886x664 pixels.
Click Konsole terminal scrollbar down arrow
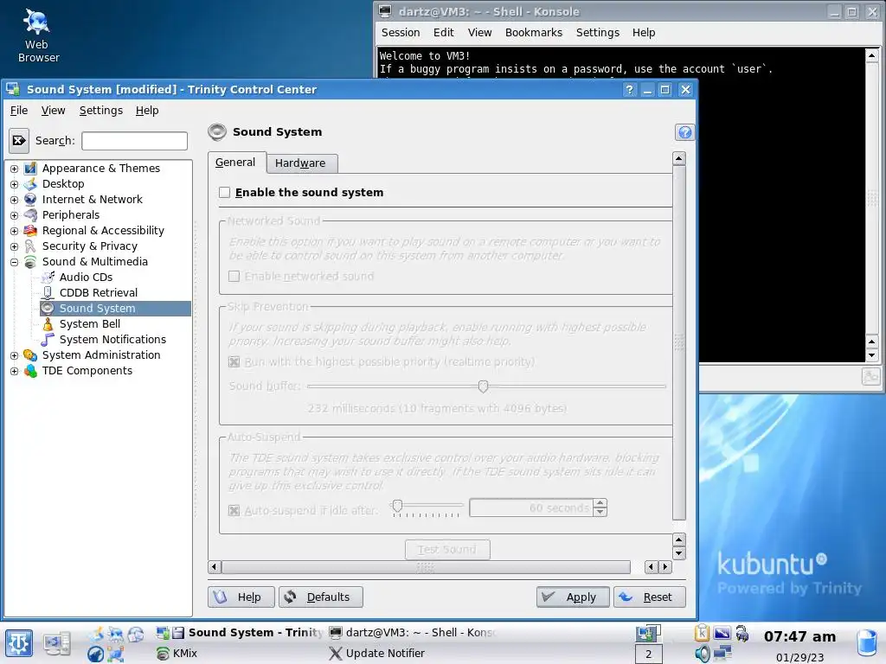[x=871, y=355]
